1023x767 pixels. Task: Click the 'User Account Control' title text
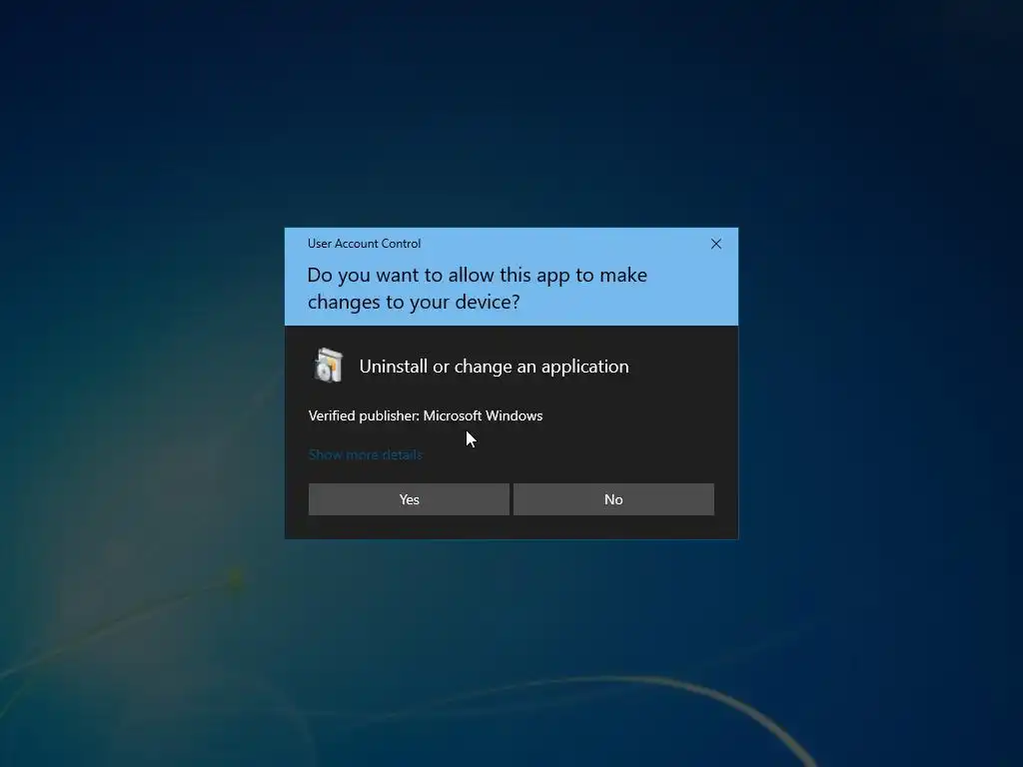[x=364, y=244]
